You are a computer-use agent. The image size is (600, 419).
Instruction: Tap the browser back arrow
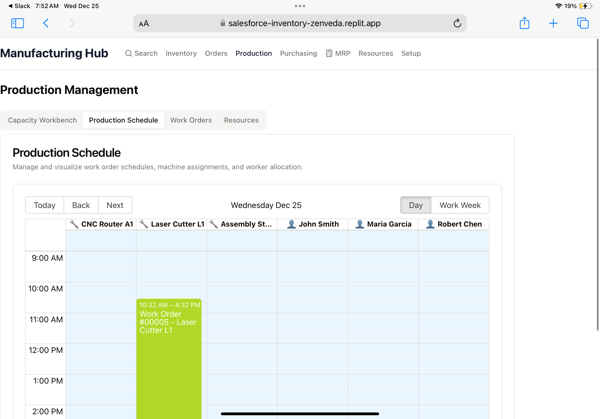[46, 23]
